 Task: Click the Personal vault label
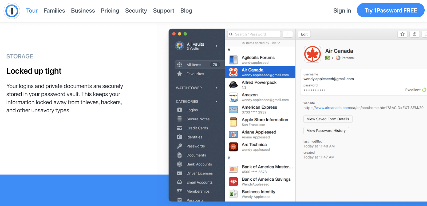pos(348,58)
